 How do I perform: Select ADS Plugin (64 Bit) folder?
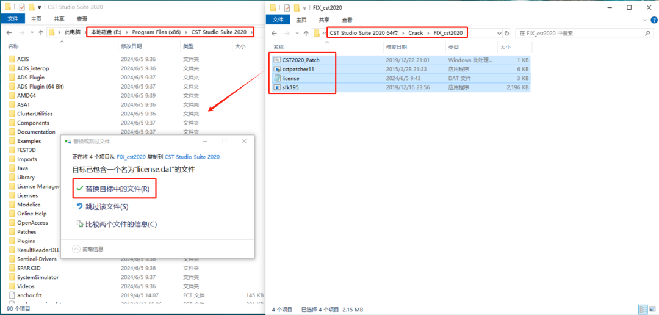click(40, 86)
